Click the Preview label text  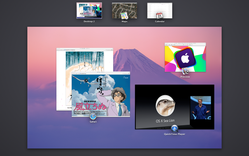click(185, 77)
